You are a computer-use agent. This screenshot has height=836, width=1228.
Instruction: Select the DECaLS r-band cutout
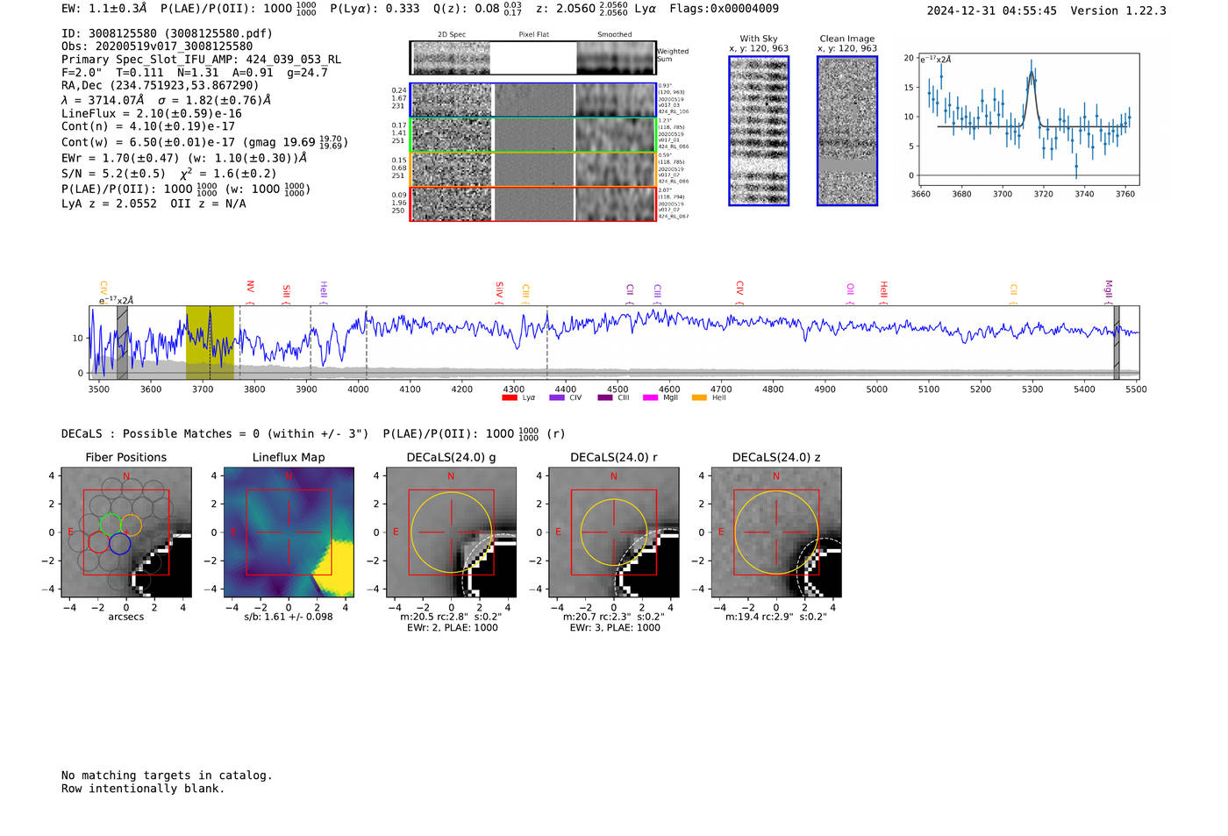point(614,532)
